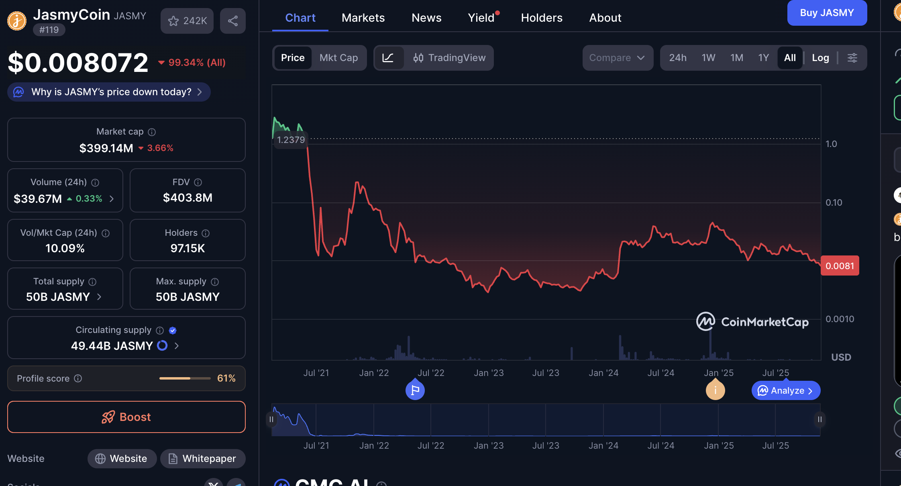
Task: Switch chart to Mkt Cap view
Action: [x=338, y=58]
